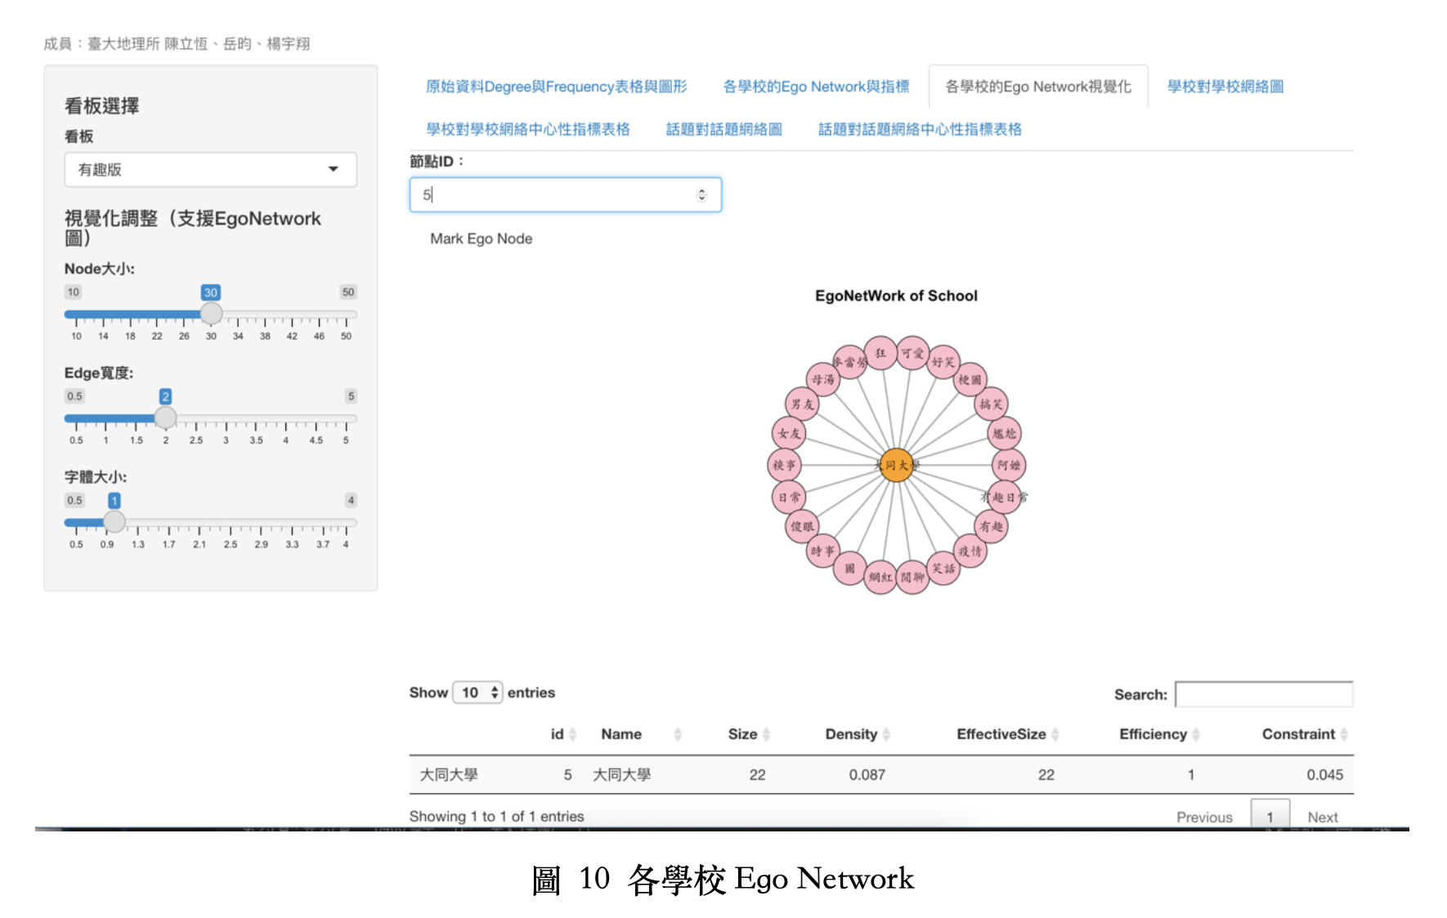Sort by EffectiveSize arrow icon
1447x918 pixels.
click(x=1055, y=734)
